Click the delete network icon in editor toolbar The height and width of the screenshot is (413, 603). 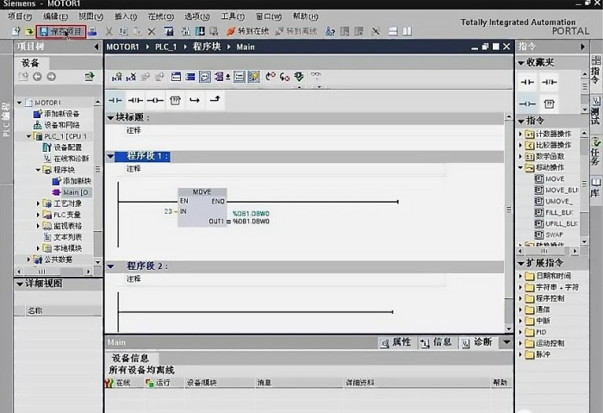coord(131,77)
